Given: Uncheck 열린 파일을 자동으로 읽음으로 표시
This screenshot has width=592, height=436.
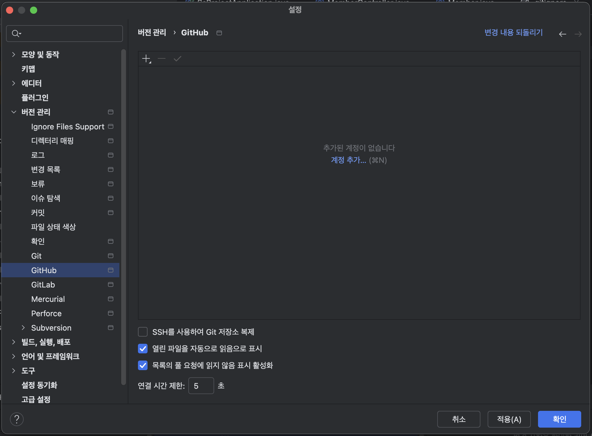Looking at the screenshot, I should 143,349.
